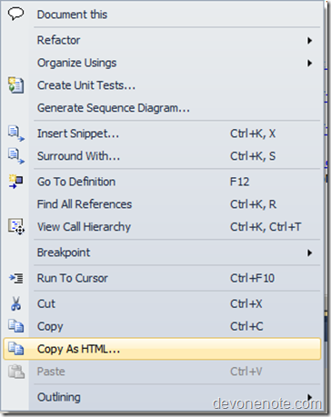Image resolution: width=331 pixels, height=417 pixels.
Task: Click the Go To Definition icon
Action: (15, 182)
